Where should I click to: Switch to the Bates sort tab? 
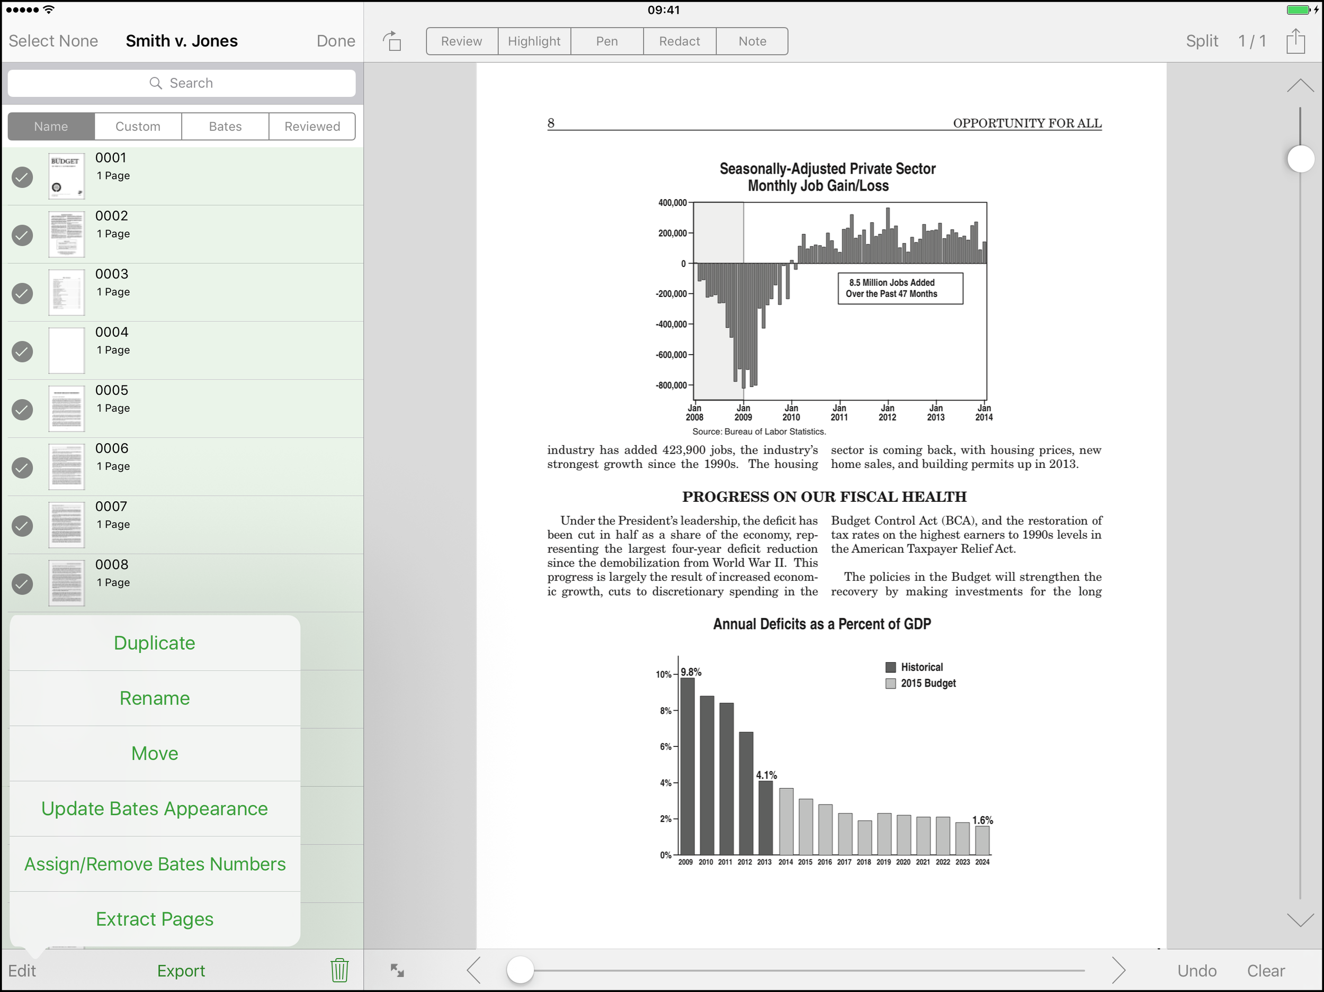tap(225, 126)
